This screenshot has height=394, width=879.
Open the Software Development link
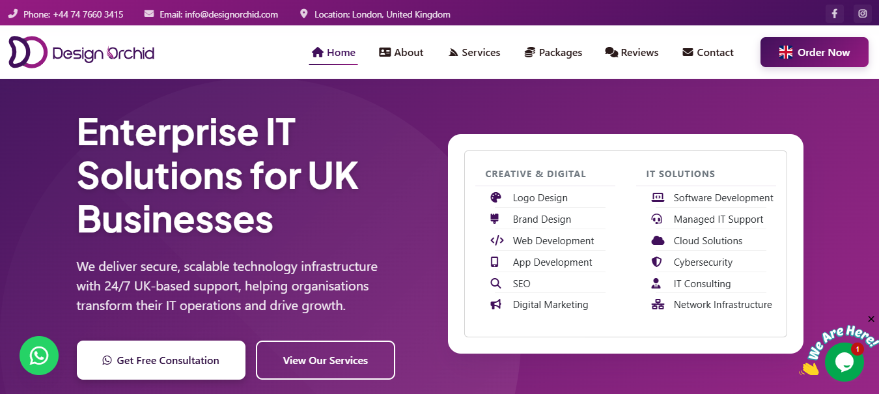(723, 197)
